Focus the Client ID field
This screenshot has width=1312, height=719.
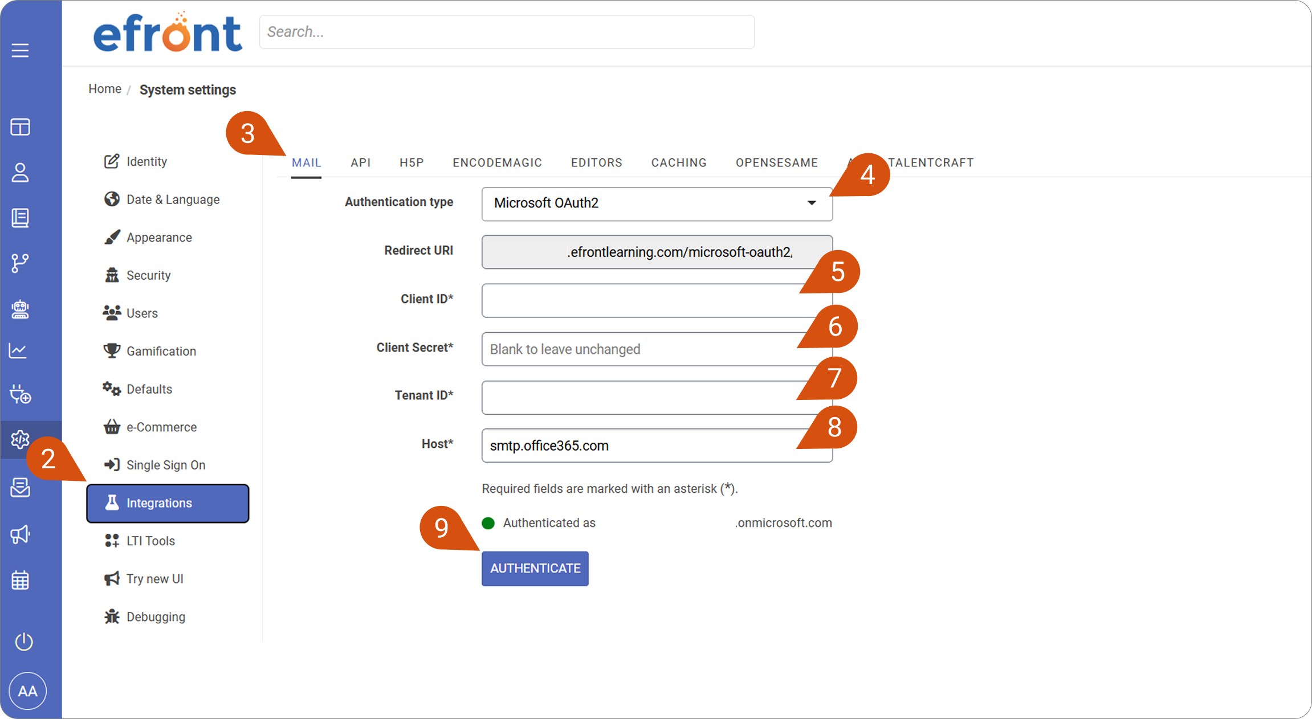pos(657,300)
